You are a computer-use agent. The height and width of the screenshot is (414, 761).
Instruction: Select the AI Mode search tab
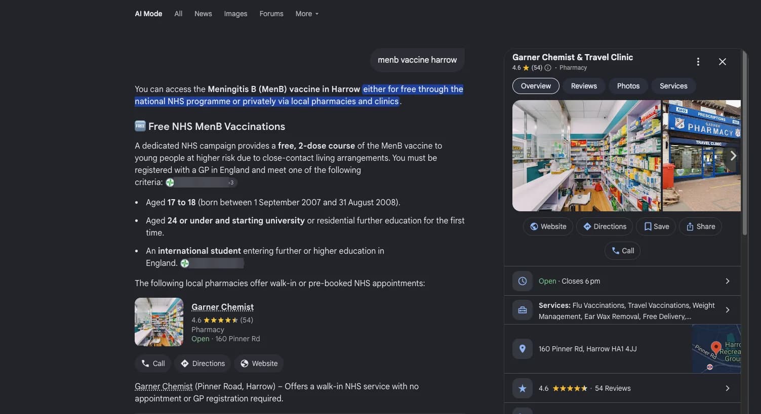pyautogui.click(x=148, y=14)
